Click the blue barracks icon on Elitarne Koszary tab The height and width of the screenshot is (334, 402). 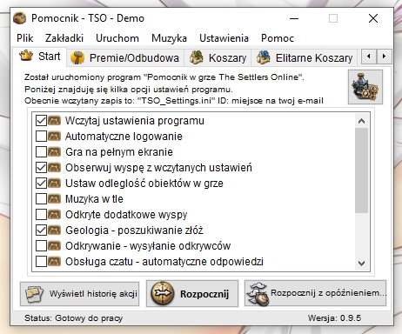264,57
